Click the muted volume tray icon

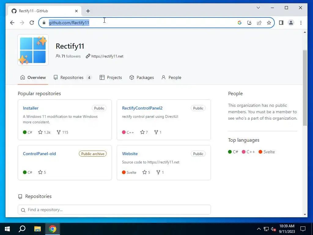(274, 229)
